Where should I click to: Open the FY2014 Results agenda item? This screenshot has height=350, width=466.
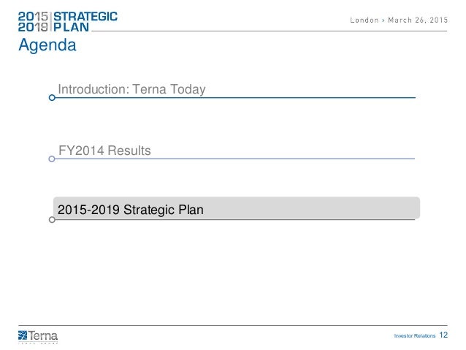pyautogui.click(x=104, y=151)
